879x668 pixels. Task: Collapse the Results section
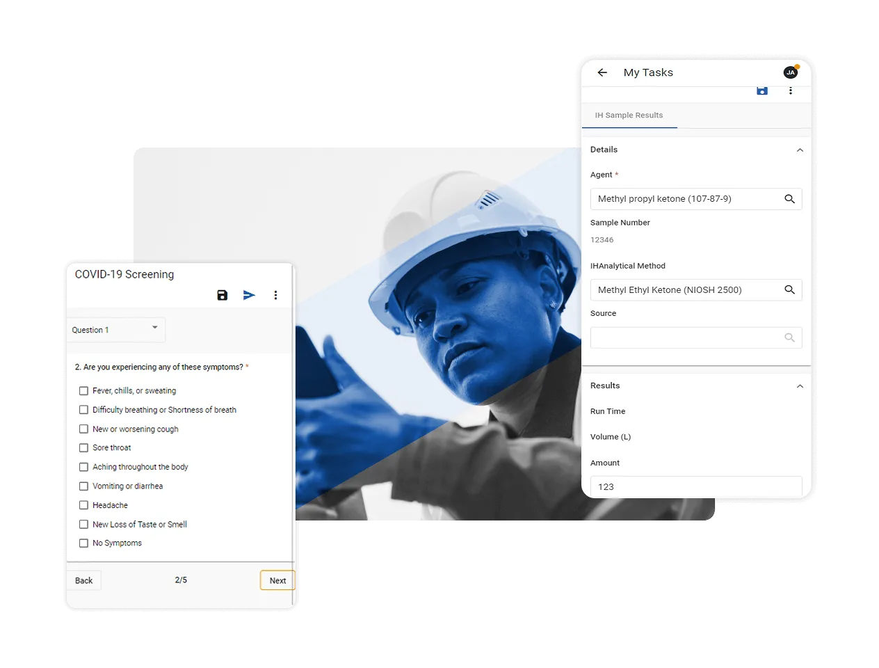tap(800, 385)
